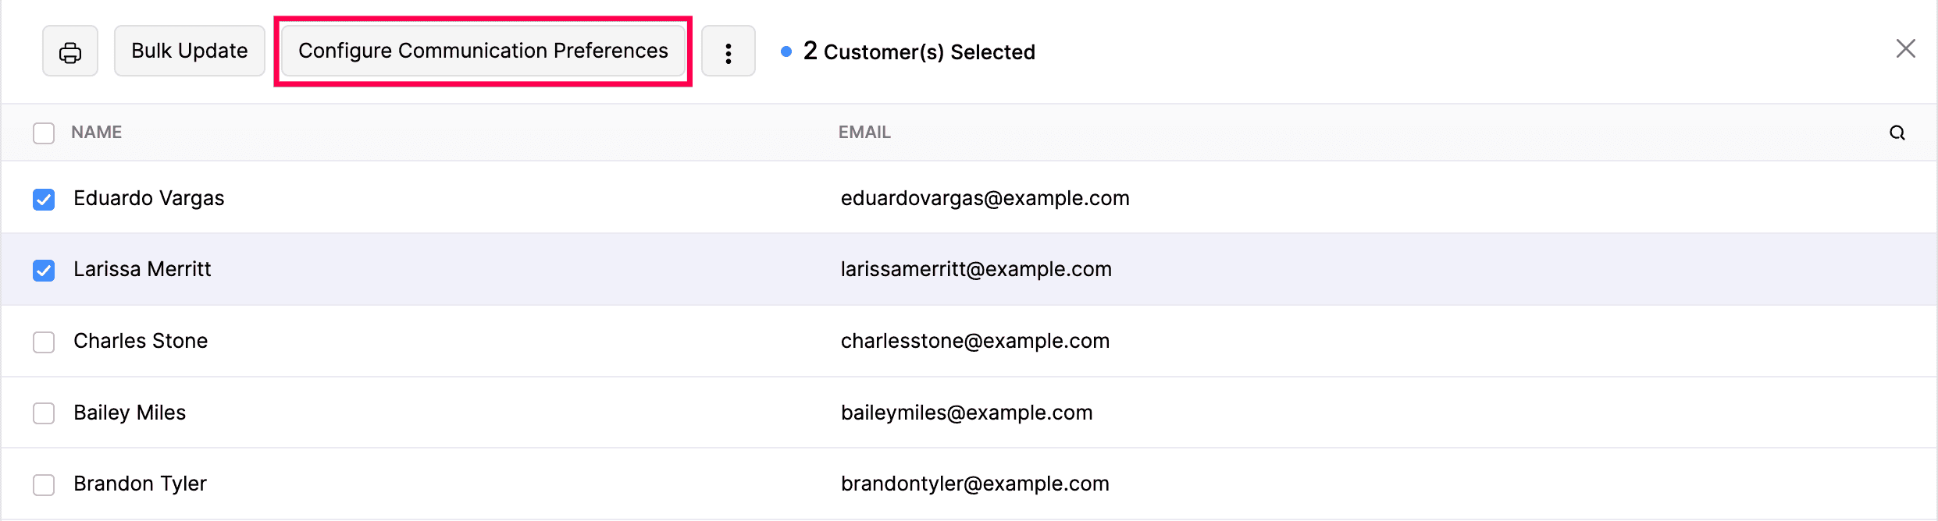Click the Charles Stone name

pos(141,341)
